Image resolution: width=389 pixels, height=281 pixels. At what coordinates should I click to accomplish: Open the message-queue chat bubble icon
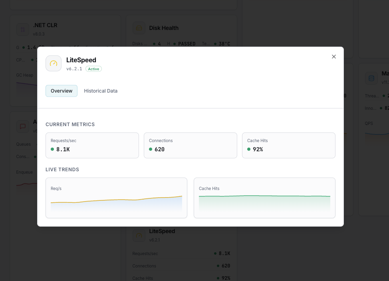[22, 127]
